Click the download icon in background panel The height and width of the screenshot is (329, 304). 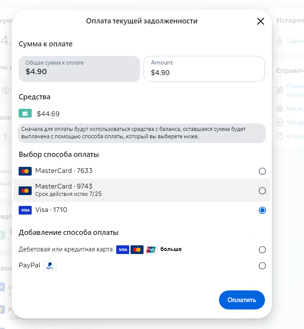point(280,40)
